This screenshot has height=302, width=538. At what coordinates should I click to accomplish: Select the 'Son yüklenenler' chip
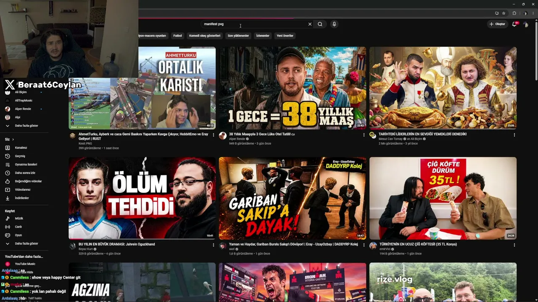pyautogui.click(x=238, y=36)
